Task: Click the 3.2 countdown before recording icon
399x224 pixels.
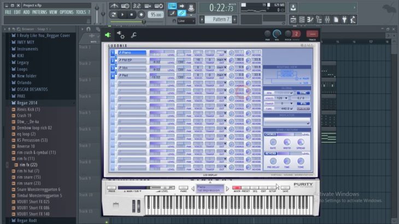Action: click(x=137, y=5)
